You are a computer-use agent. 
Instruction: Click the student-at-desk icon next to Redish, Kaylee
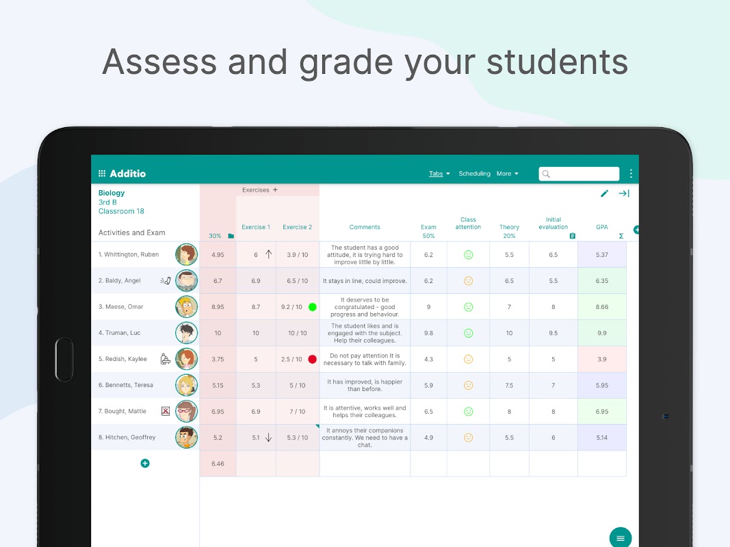pos(166,358)
